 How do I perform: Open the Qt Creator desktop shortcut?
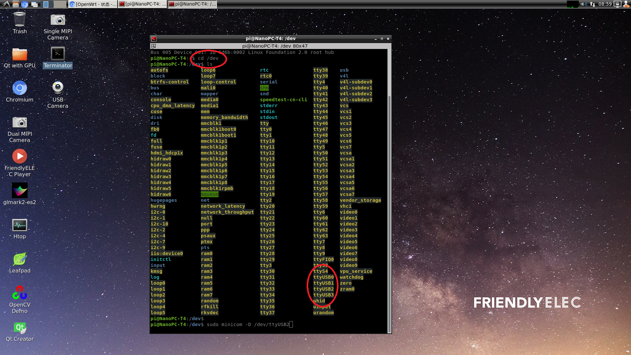(x=20, y=331)
